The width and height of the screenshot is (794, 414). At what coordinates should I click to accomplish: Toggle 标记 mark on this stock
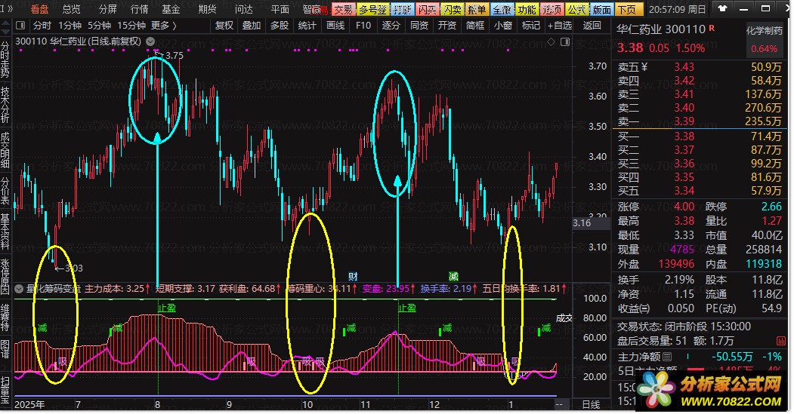pos(530,26)
